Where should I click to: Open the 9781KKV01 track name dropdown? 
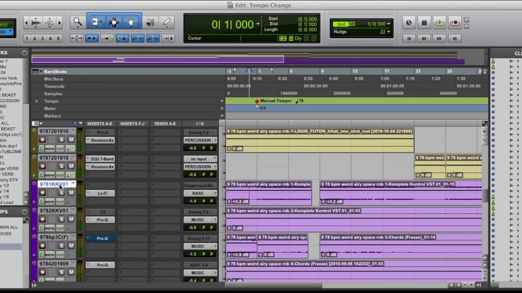click(73, 184)
